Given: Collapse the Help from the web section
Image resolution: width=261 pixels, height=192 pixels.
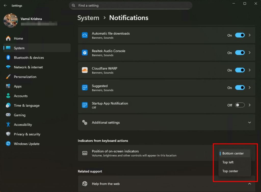Looking at the screenshot, I should (x=250, y=184).
